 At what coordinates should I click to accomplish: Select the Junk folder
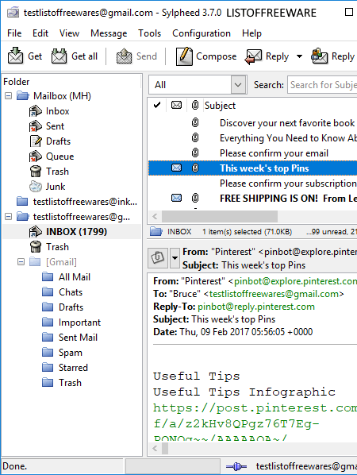(x=56, y=187)
